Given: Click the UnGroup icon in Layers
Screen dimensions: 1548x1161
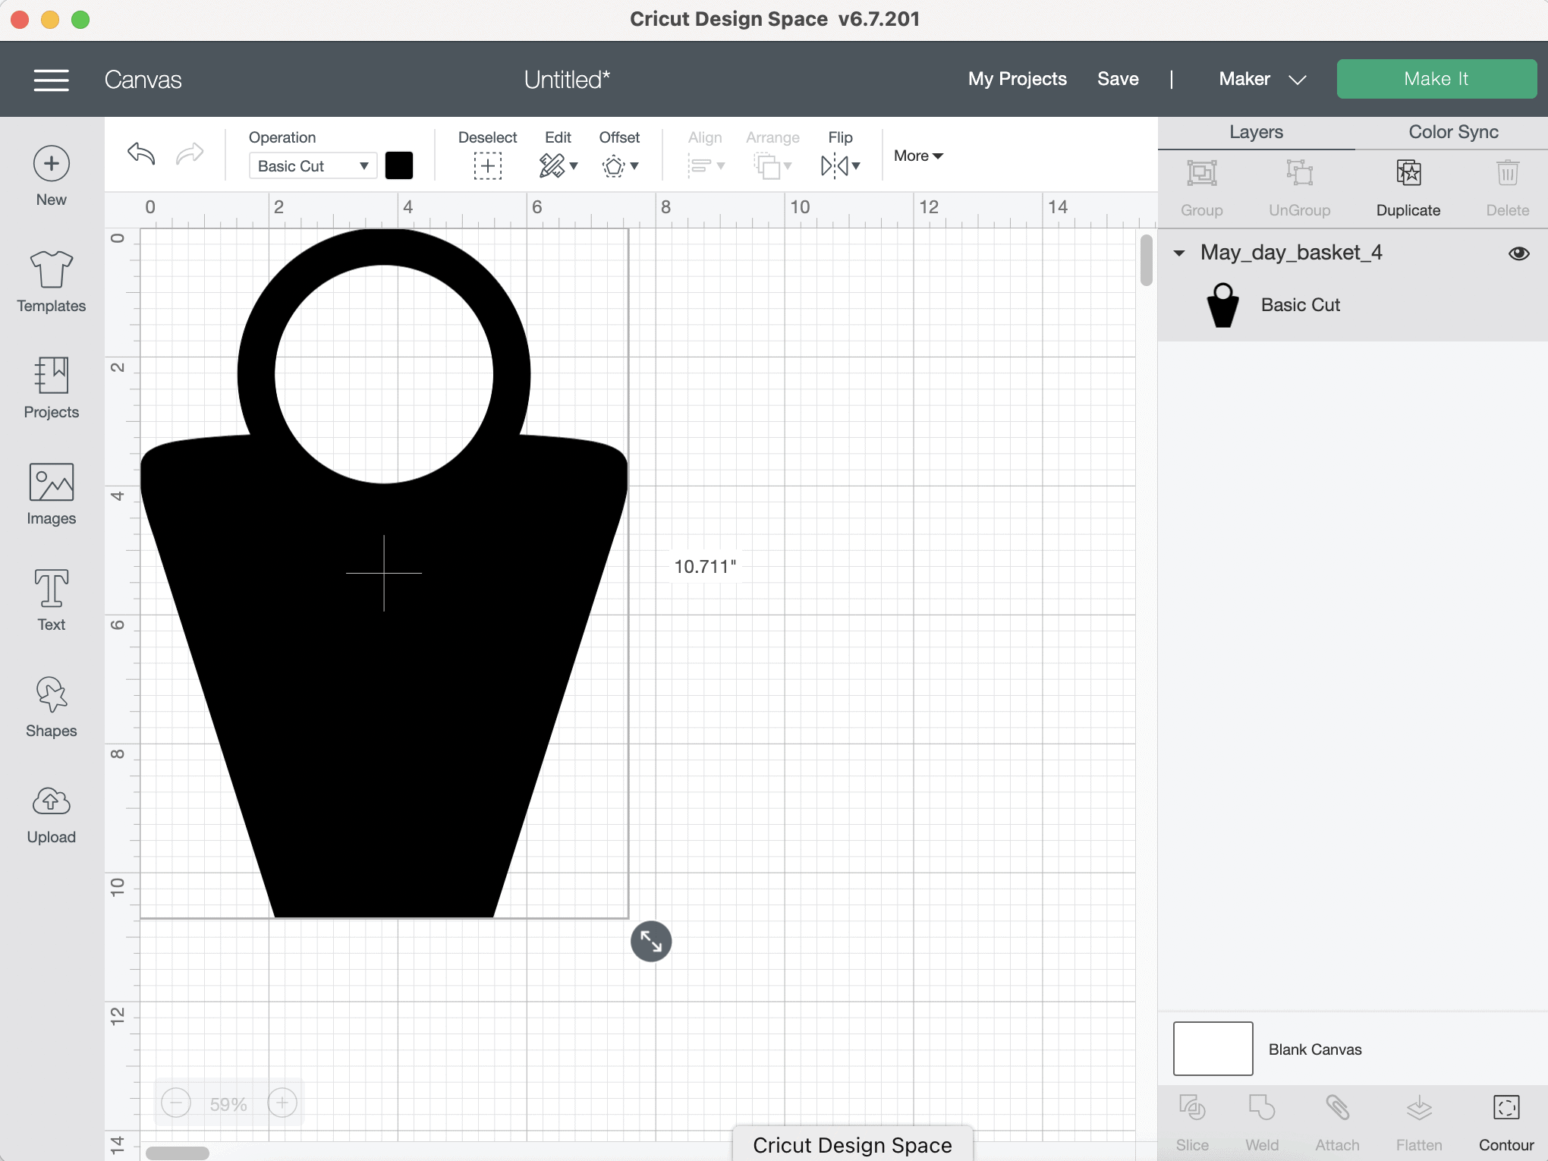Looking at the screenshot, I should tap(1300, 174).
